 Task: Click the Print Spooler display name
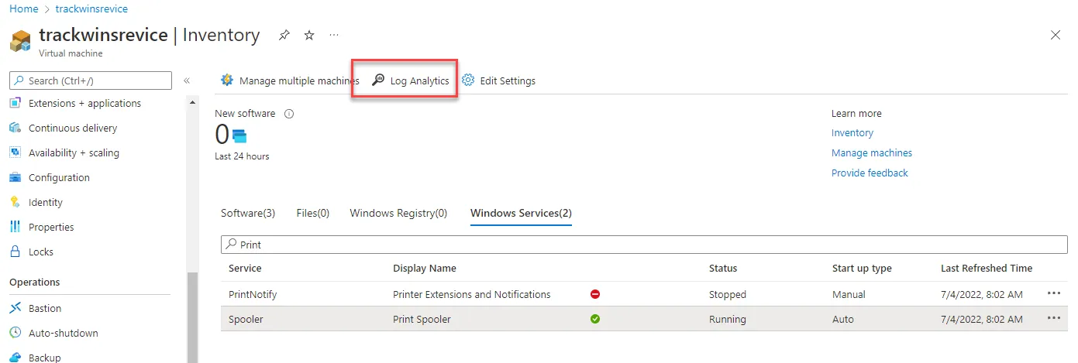422,319
